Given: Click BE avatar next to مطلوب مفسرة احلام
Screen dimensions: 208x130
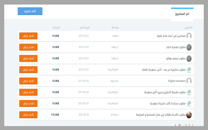Looking at the screenshot, I should tap(189, 47).
